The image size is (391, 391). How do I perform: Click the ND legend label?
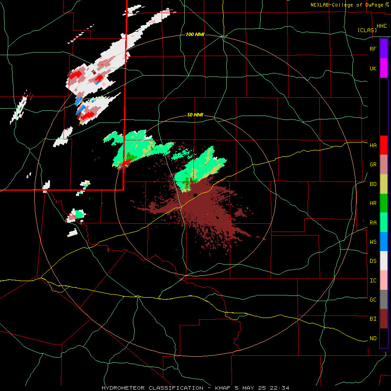tap(373, 338)
